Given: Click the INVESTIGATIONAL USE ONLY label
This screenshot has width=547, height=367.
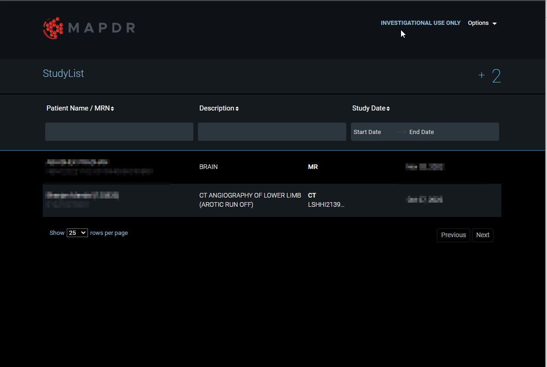Looking at the screenshot, I should click(x=420, y=23).
